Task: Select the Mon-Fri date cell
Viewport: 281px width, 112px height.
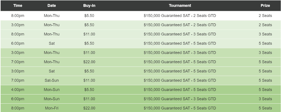Action: [x=52, y=108]
